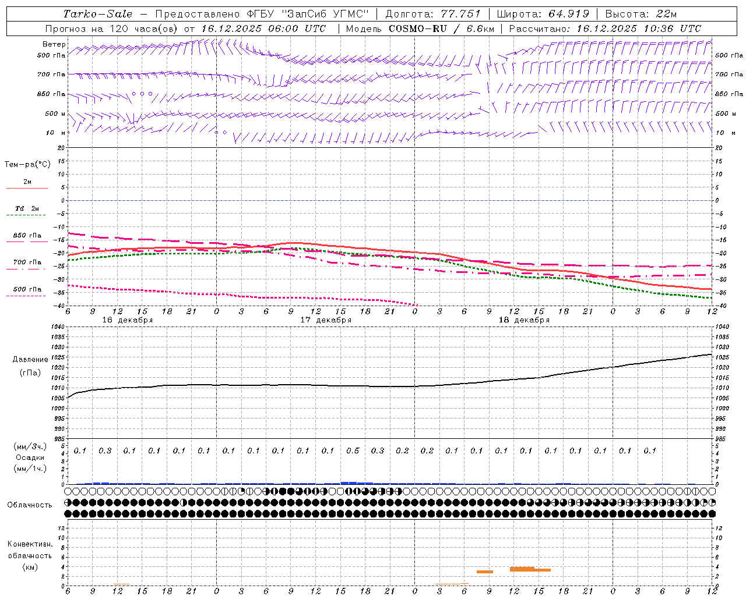Viewport: 746px width, 596px height.
Task: Click the (мм/3ч.) unit label
Action: point(30,446)
